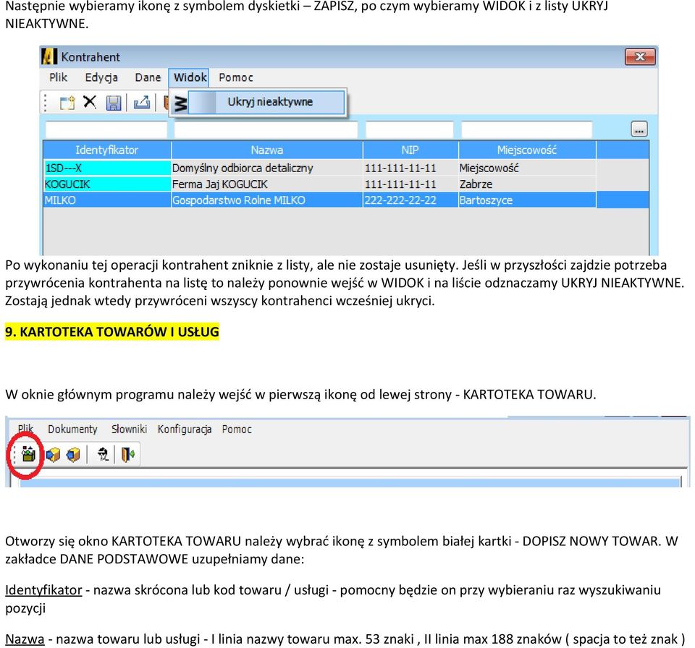Click Domyślny odbiorca detaliczny cell
Viewport: 695px width, 648px height.
click(x=267, y=168)
